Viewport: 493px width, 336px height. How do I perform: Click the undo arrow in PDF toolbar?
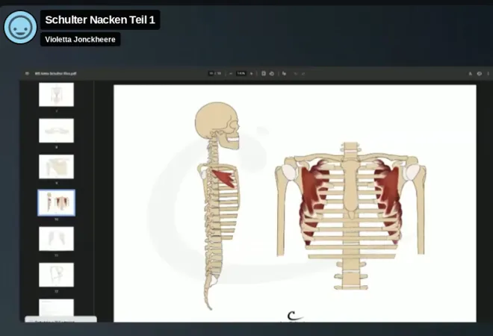tap(296, 74)
